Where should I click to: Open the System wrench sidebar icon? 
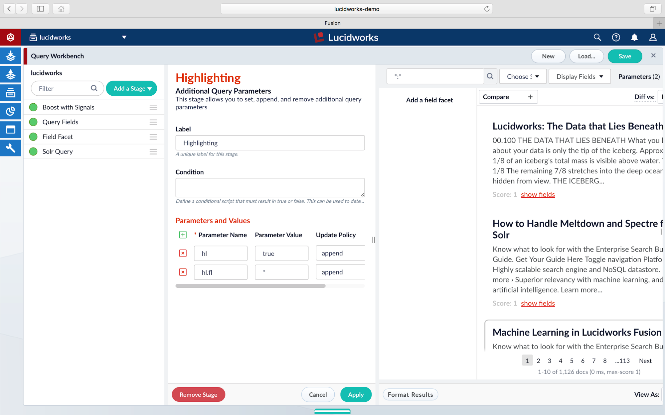(x=10, y=148)
